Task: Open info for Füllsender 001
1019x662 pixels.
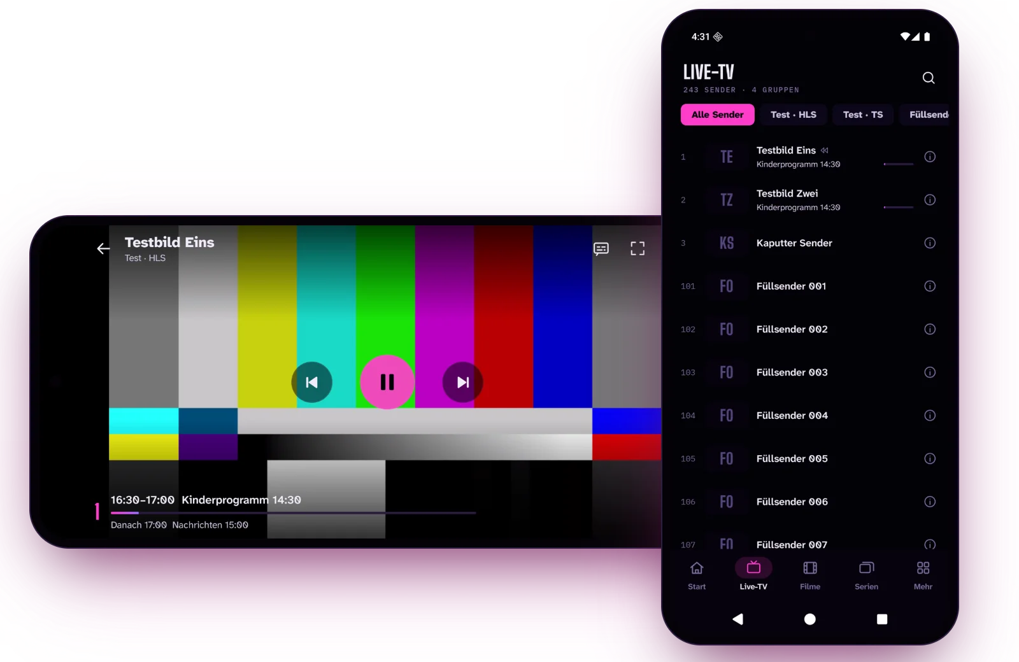Action: (930, 286)
